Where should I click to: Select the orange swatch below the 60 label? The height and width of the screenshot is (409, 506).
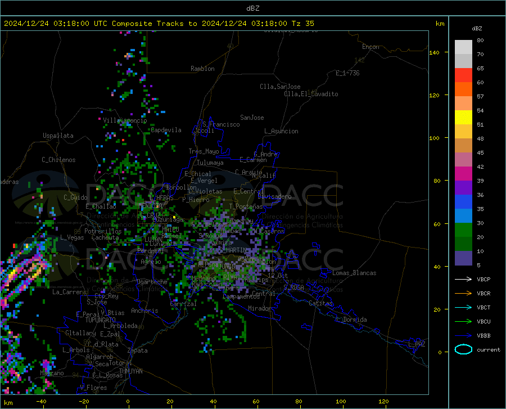[463, 89]
